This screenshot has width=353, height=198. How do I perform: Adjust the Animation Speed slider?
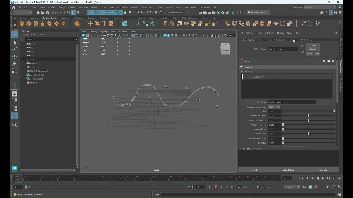pyautogui.click(x=308, y=116)
